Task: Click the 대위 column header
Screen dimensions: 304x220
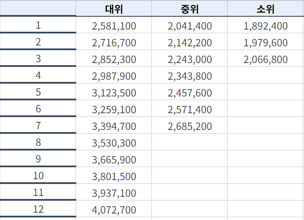Action: (114, 9)
